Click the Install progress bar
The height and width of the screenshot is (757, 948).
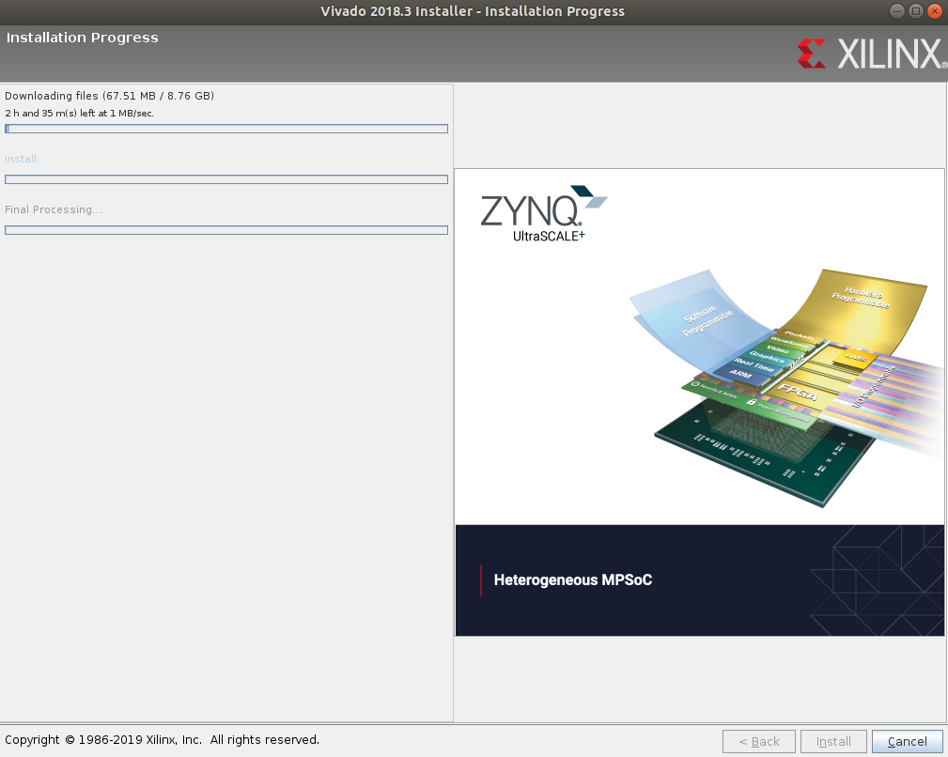[226, 179]
